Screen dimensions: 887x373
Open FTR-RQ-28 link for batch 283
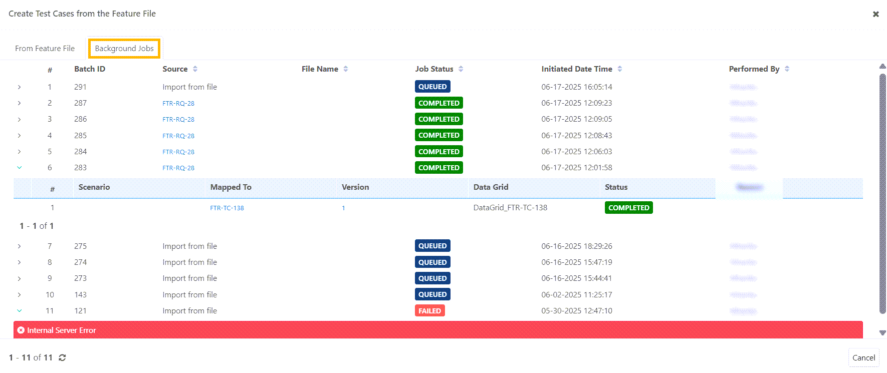pyautogui.click(x=178, y=168)
